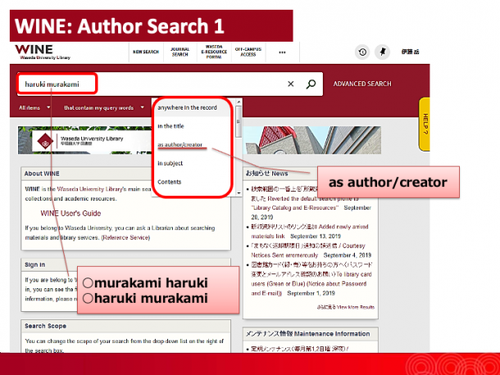Click ADVANCED SEARCH
Screen dimensions: 500x375
click(362, 84)
